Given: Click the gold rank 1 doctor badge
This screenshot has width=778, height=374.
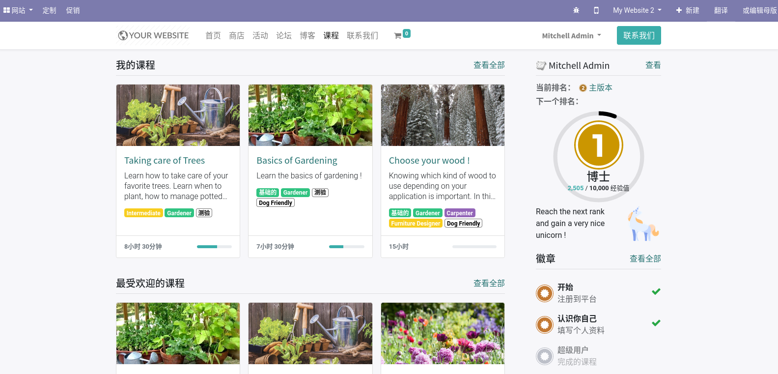Looking at the screenshot, I should pos(598,145).
